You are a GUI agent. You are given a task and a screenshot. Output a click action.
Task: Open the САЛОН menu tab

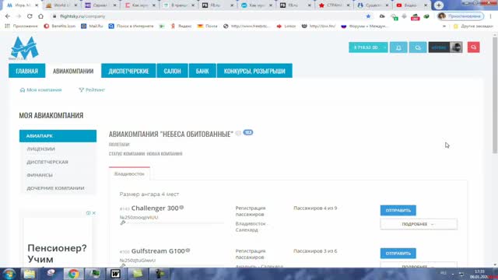pyautogui.click(x=172, y=71)
